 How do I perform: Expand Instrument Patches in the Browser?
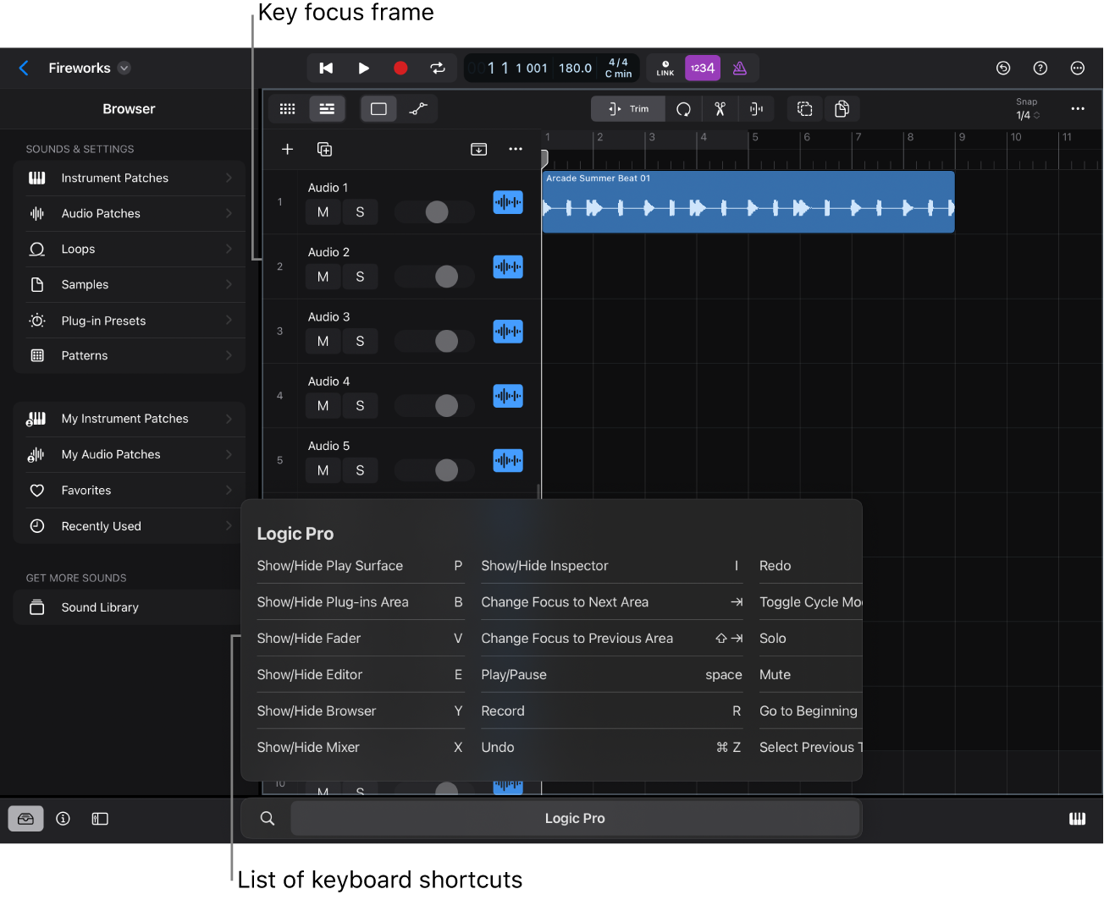[130, 178]
